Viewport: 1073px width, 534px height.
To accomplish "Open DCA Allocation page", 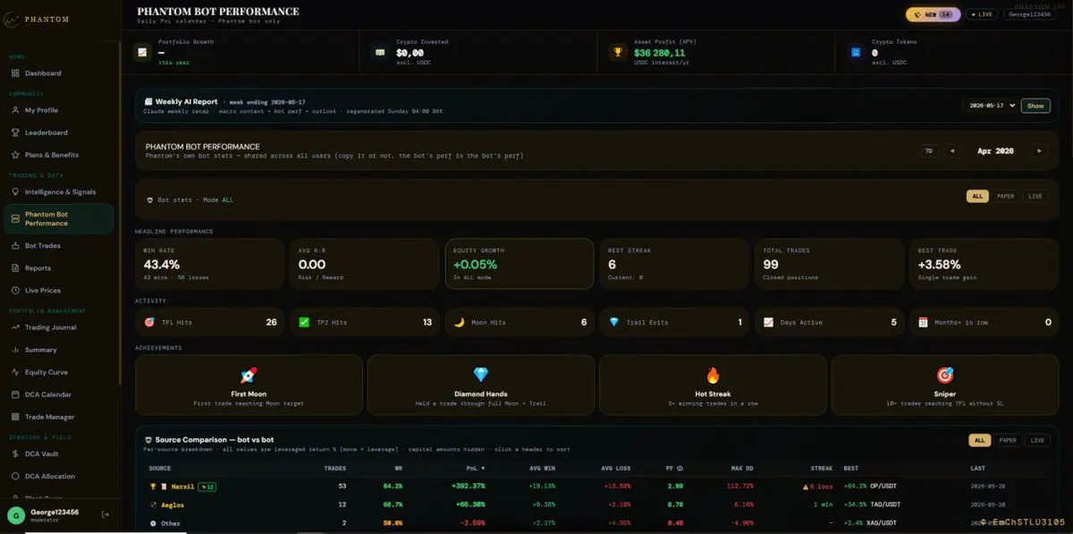I will tap(59, 476).
